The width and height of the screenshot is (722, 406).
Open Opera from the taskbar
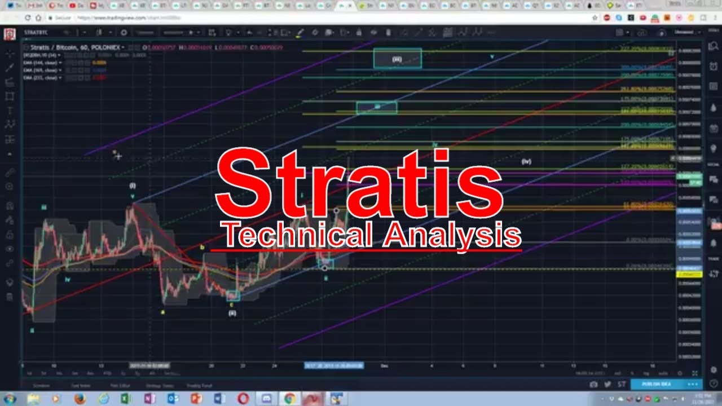tap(243, 399)
